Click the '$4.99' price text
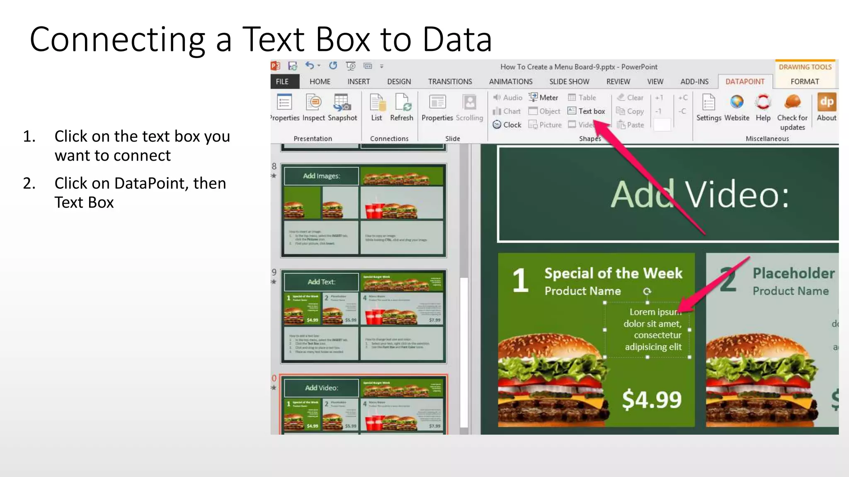This screenshot has height=477, width=849. (652, 399)
